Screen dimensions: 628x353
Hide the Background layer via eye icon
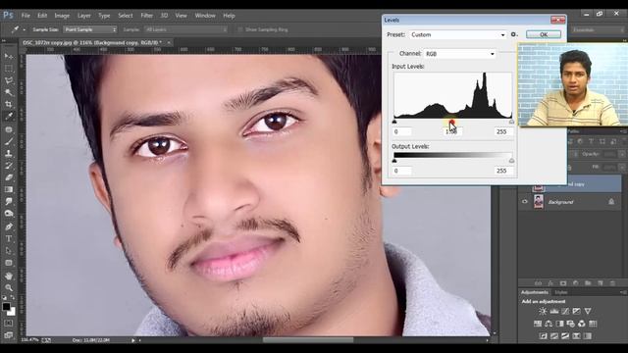[x=525, y=202]
